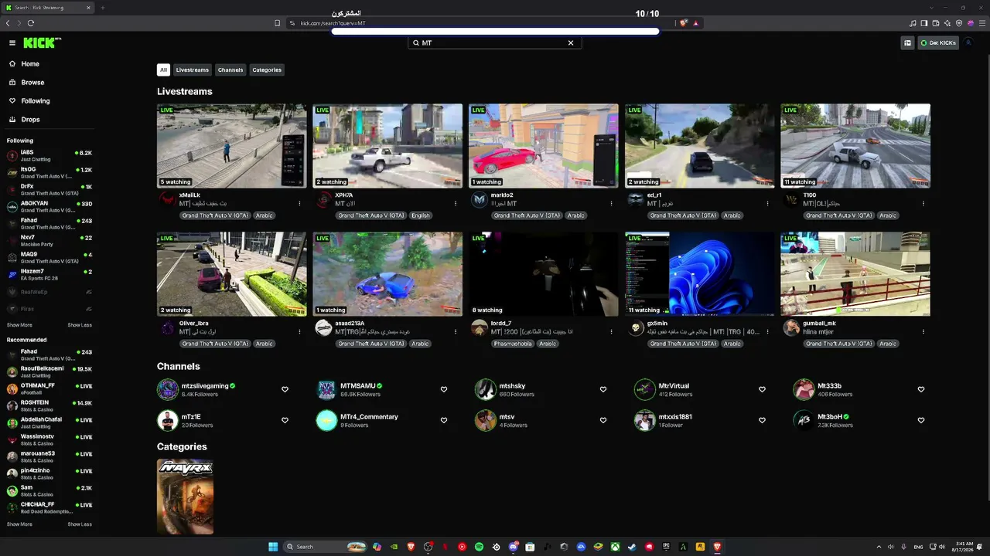Follow MTr4_Commentary with the heart icon
990x556 pixels.
444,420
